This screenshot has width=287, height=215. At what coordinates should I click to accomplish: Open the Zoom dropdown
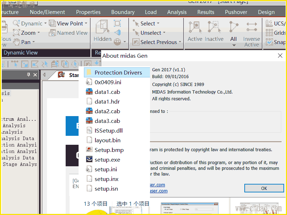39,33
